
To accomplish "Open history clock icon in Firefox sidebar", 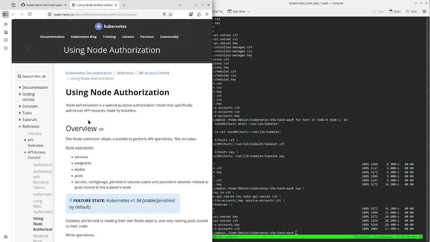I will click(6, 40).
